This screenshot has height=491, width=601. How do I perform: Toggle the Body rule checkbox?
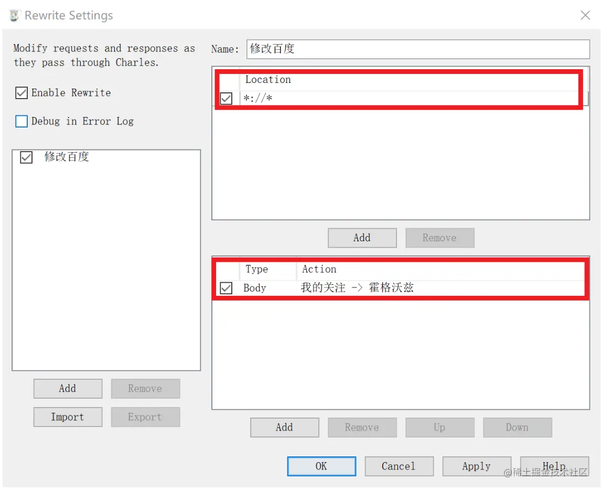pyautogui.click(x=226, y=288)
